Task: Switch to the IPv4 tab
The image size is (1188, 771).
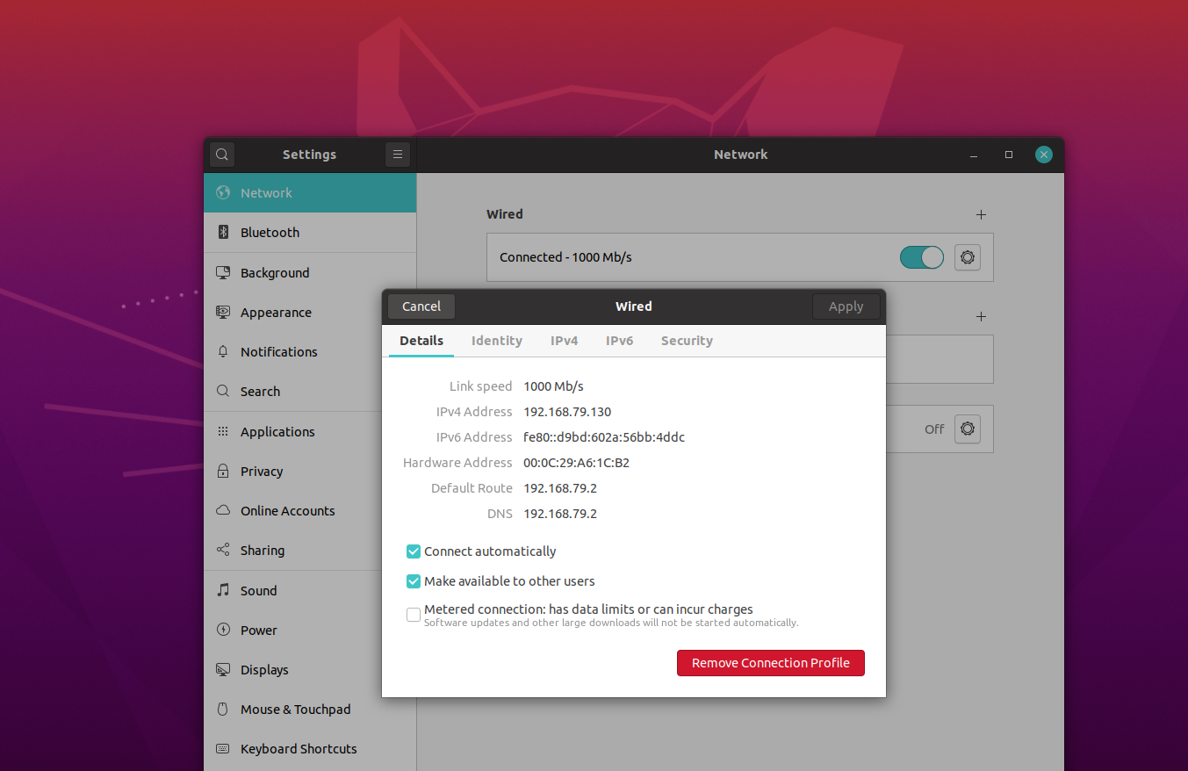Action: point(564,341)
